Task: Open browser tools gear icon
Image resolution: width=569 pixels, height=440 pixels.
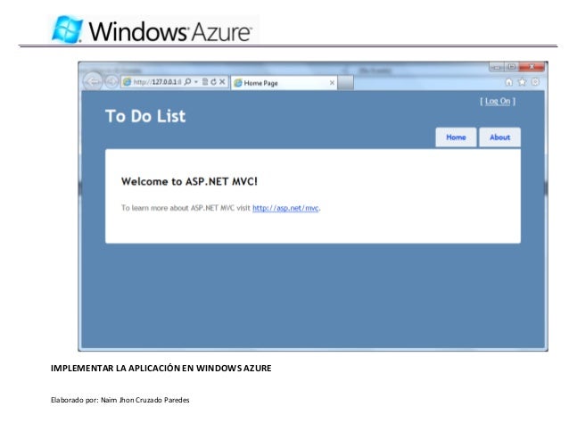Action: tap(535, 82)
